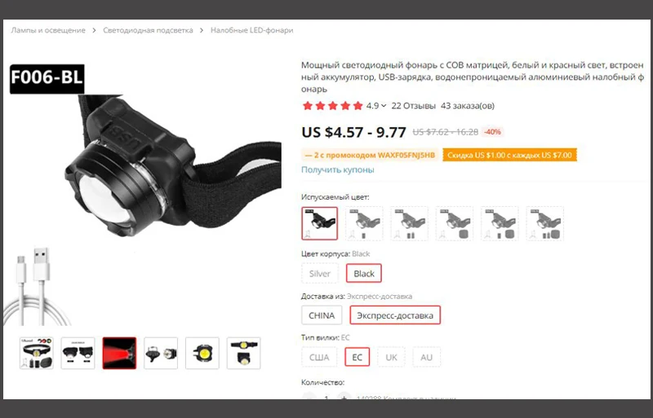Click the five-star rating icons

tap(333, 106)
